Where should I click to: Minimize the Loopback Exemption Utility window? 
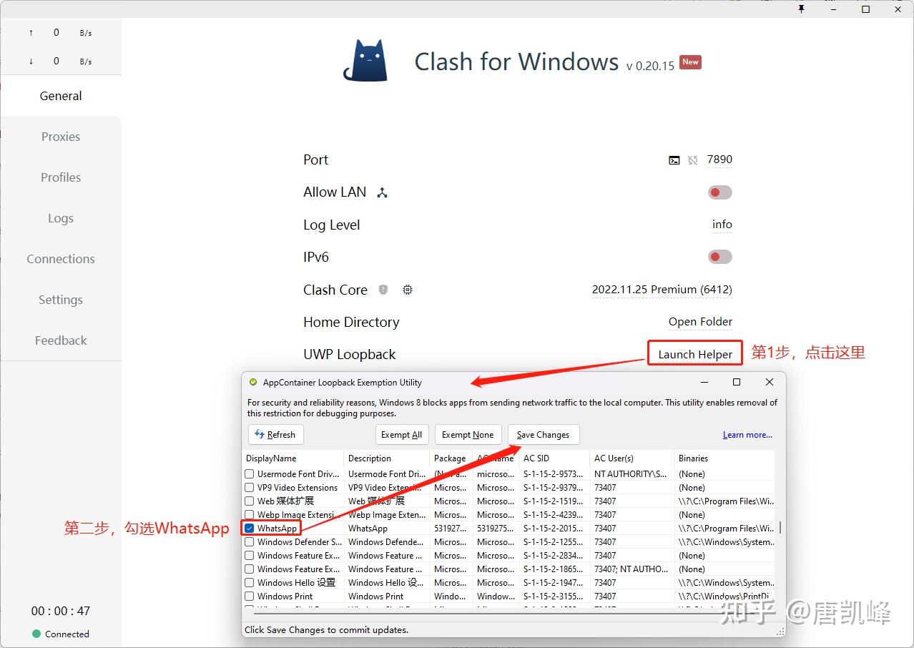(x=704, y=383)
